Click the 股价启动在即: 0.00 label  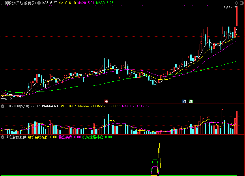(x=42, y=137)
